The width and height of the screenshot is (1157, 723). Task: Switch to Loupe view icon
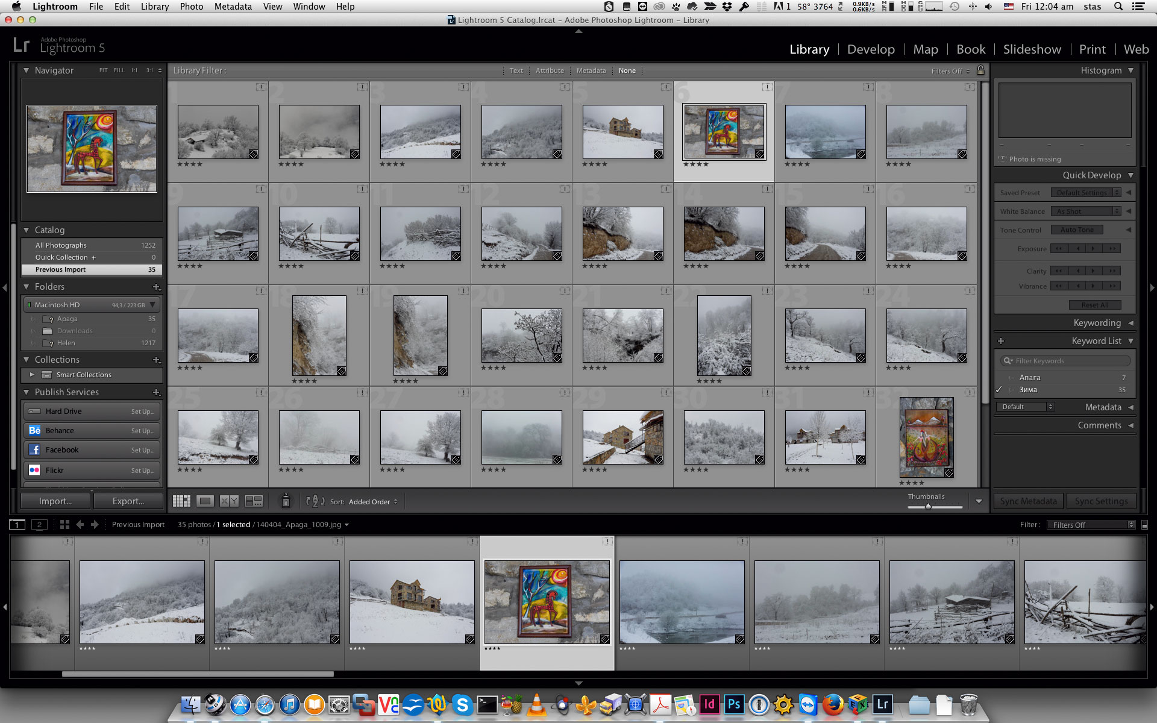click(205, 501)
